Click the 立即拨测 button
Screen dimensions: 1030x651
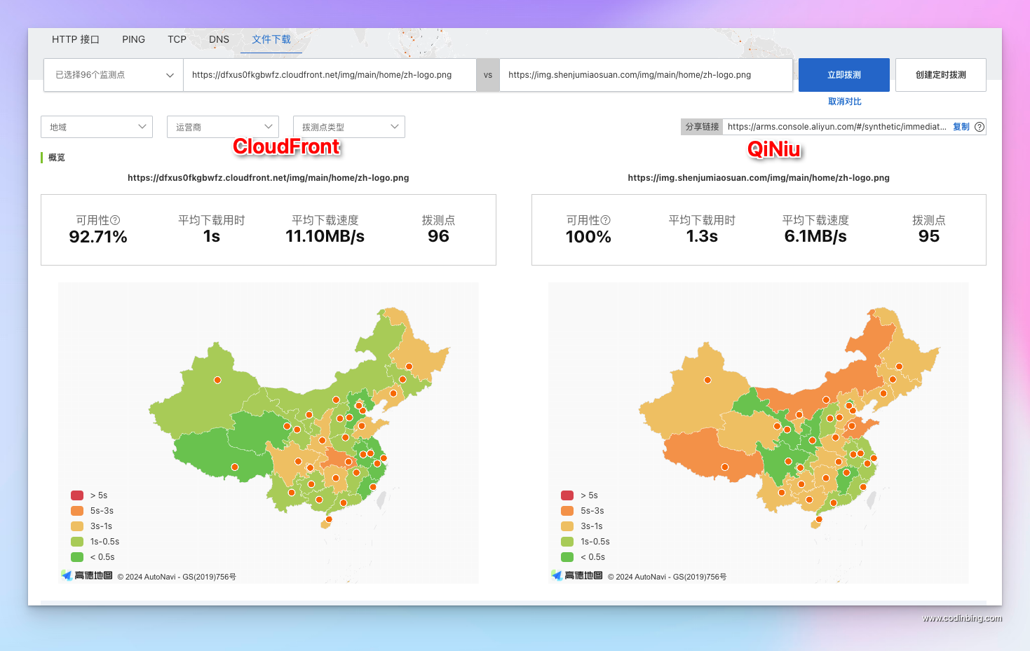tap(844, 75)
